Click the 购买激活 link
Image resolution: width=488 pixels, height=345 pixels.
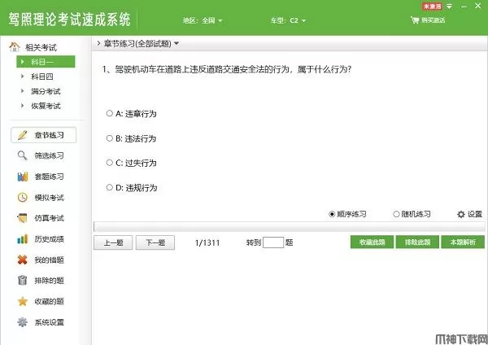click(433, 20)
